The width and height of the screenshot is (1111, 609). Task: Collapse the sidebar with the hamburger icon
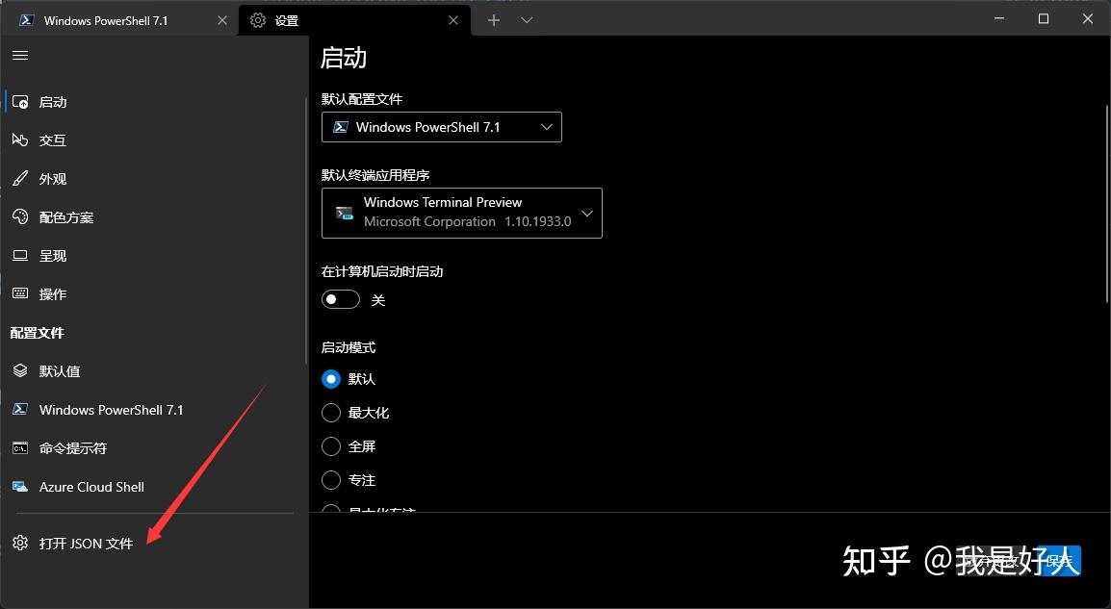(x=19, y=55)
